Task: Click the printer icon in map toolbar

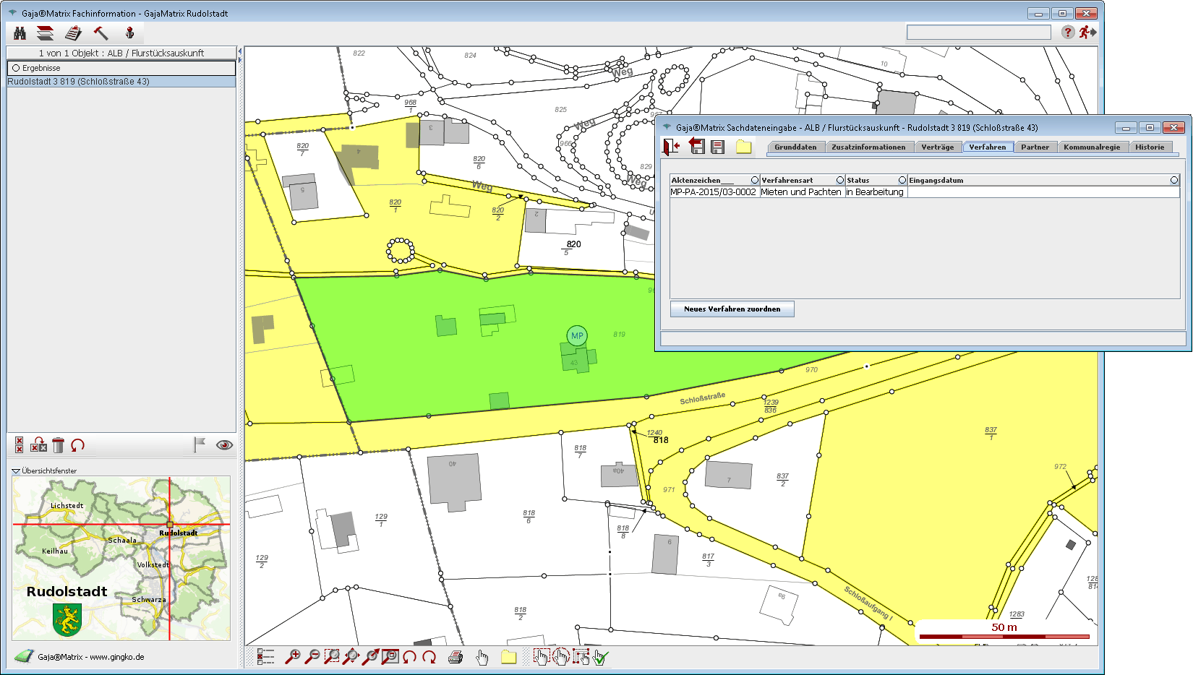Action: point(456,657)
